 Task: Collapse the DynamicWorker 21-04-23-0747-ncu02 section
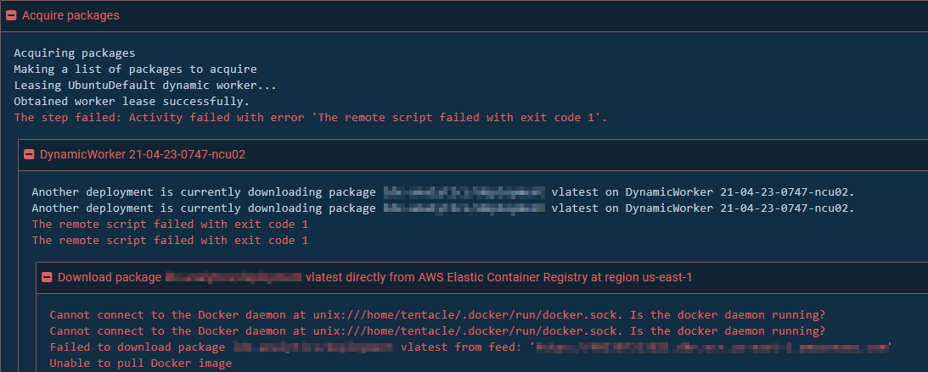[28, 155]
